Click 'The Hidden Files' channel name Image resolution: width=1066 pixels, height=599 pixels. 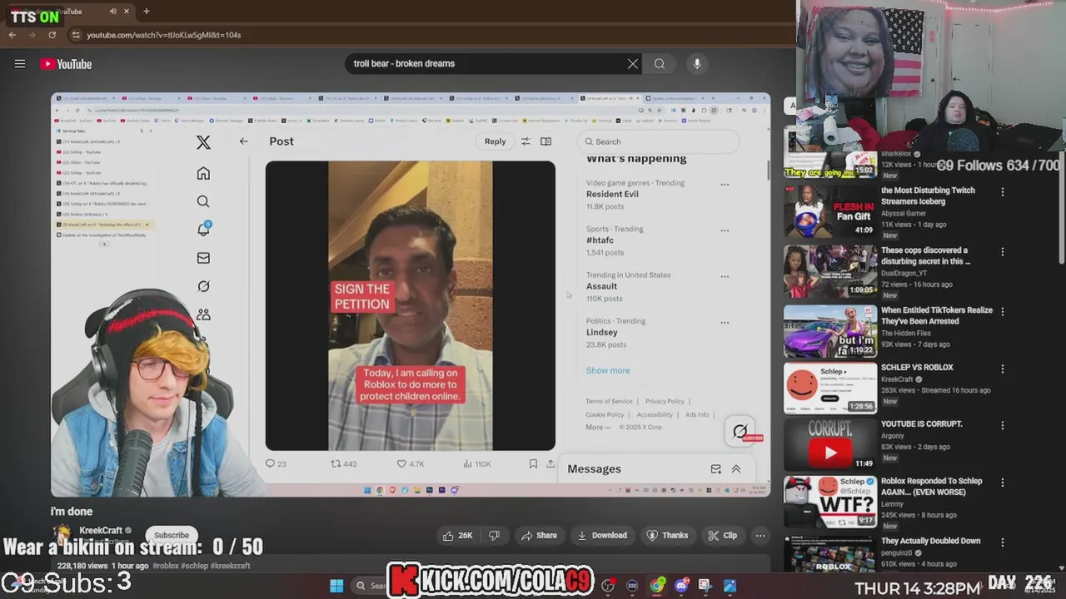(x=906, y=334)
